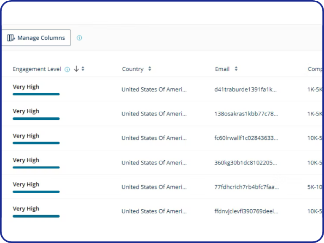Click the down arrow sort icon for Engagement Level
Image resolution: width=324 pixels, height=243 pixels.
(x=76, y=69)
